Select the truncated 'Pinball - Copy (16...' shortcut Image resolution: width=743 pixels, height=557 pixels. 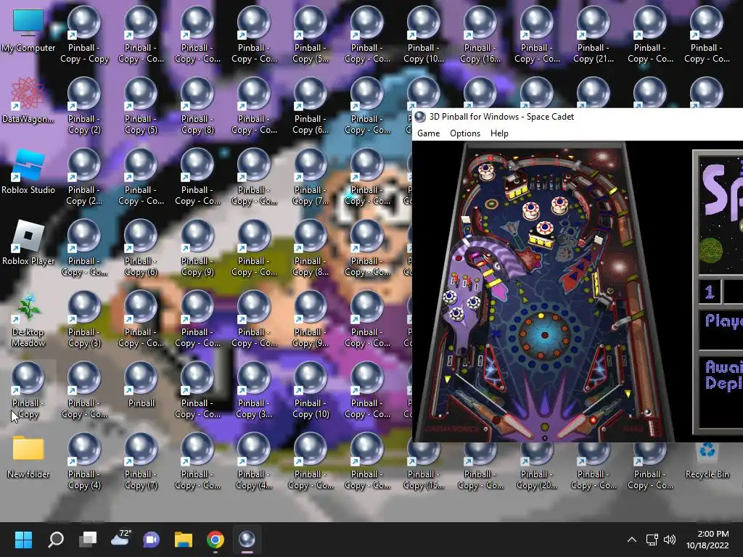coord(480,35)
